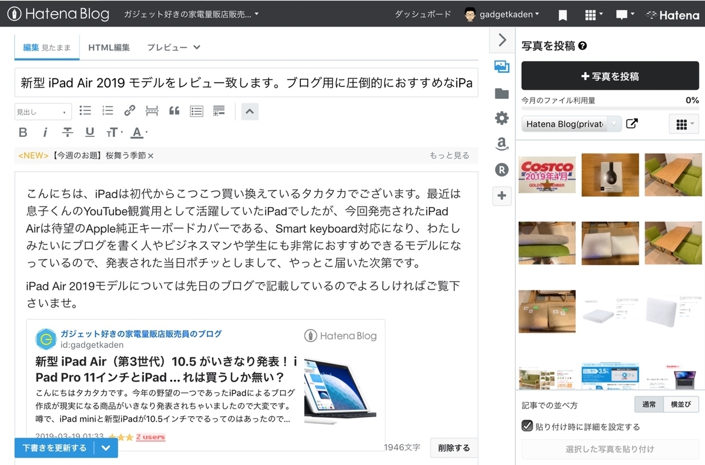Dismiss the weekly topic suggestion
Screen dimensions: 705x465
pos(150,156)
